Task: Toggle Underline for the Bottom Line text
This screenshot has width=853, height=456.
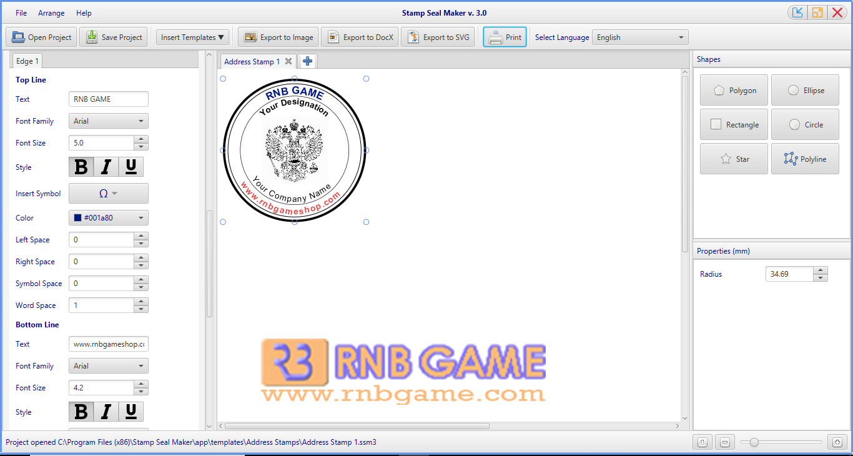Action: (x=131, y=412)
